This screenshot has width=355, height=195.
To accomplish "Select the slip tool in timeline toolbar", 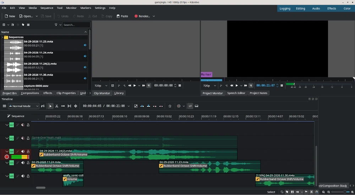I will 69,106.
